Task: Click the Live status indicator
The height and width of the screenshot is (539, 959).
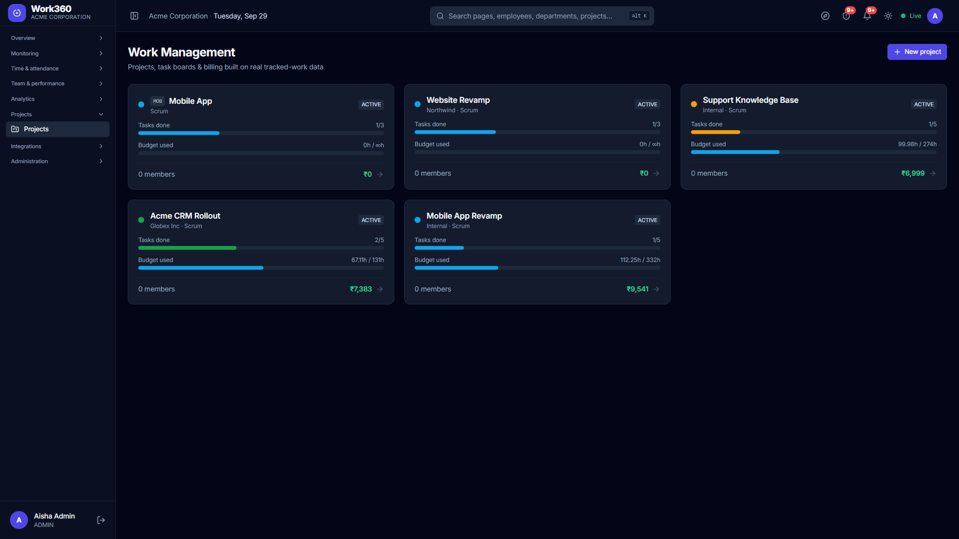Action: (x=911, y=16)
